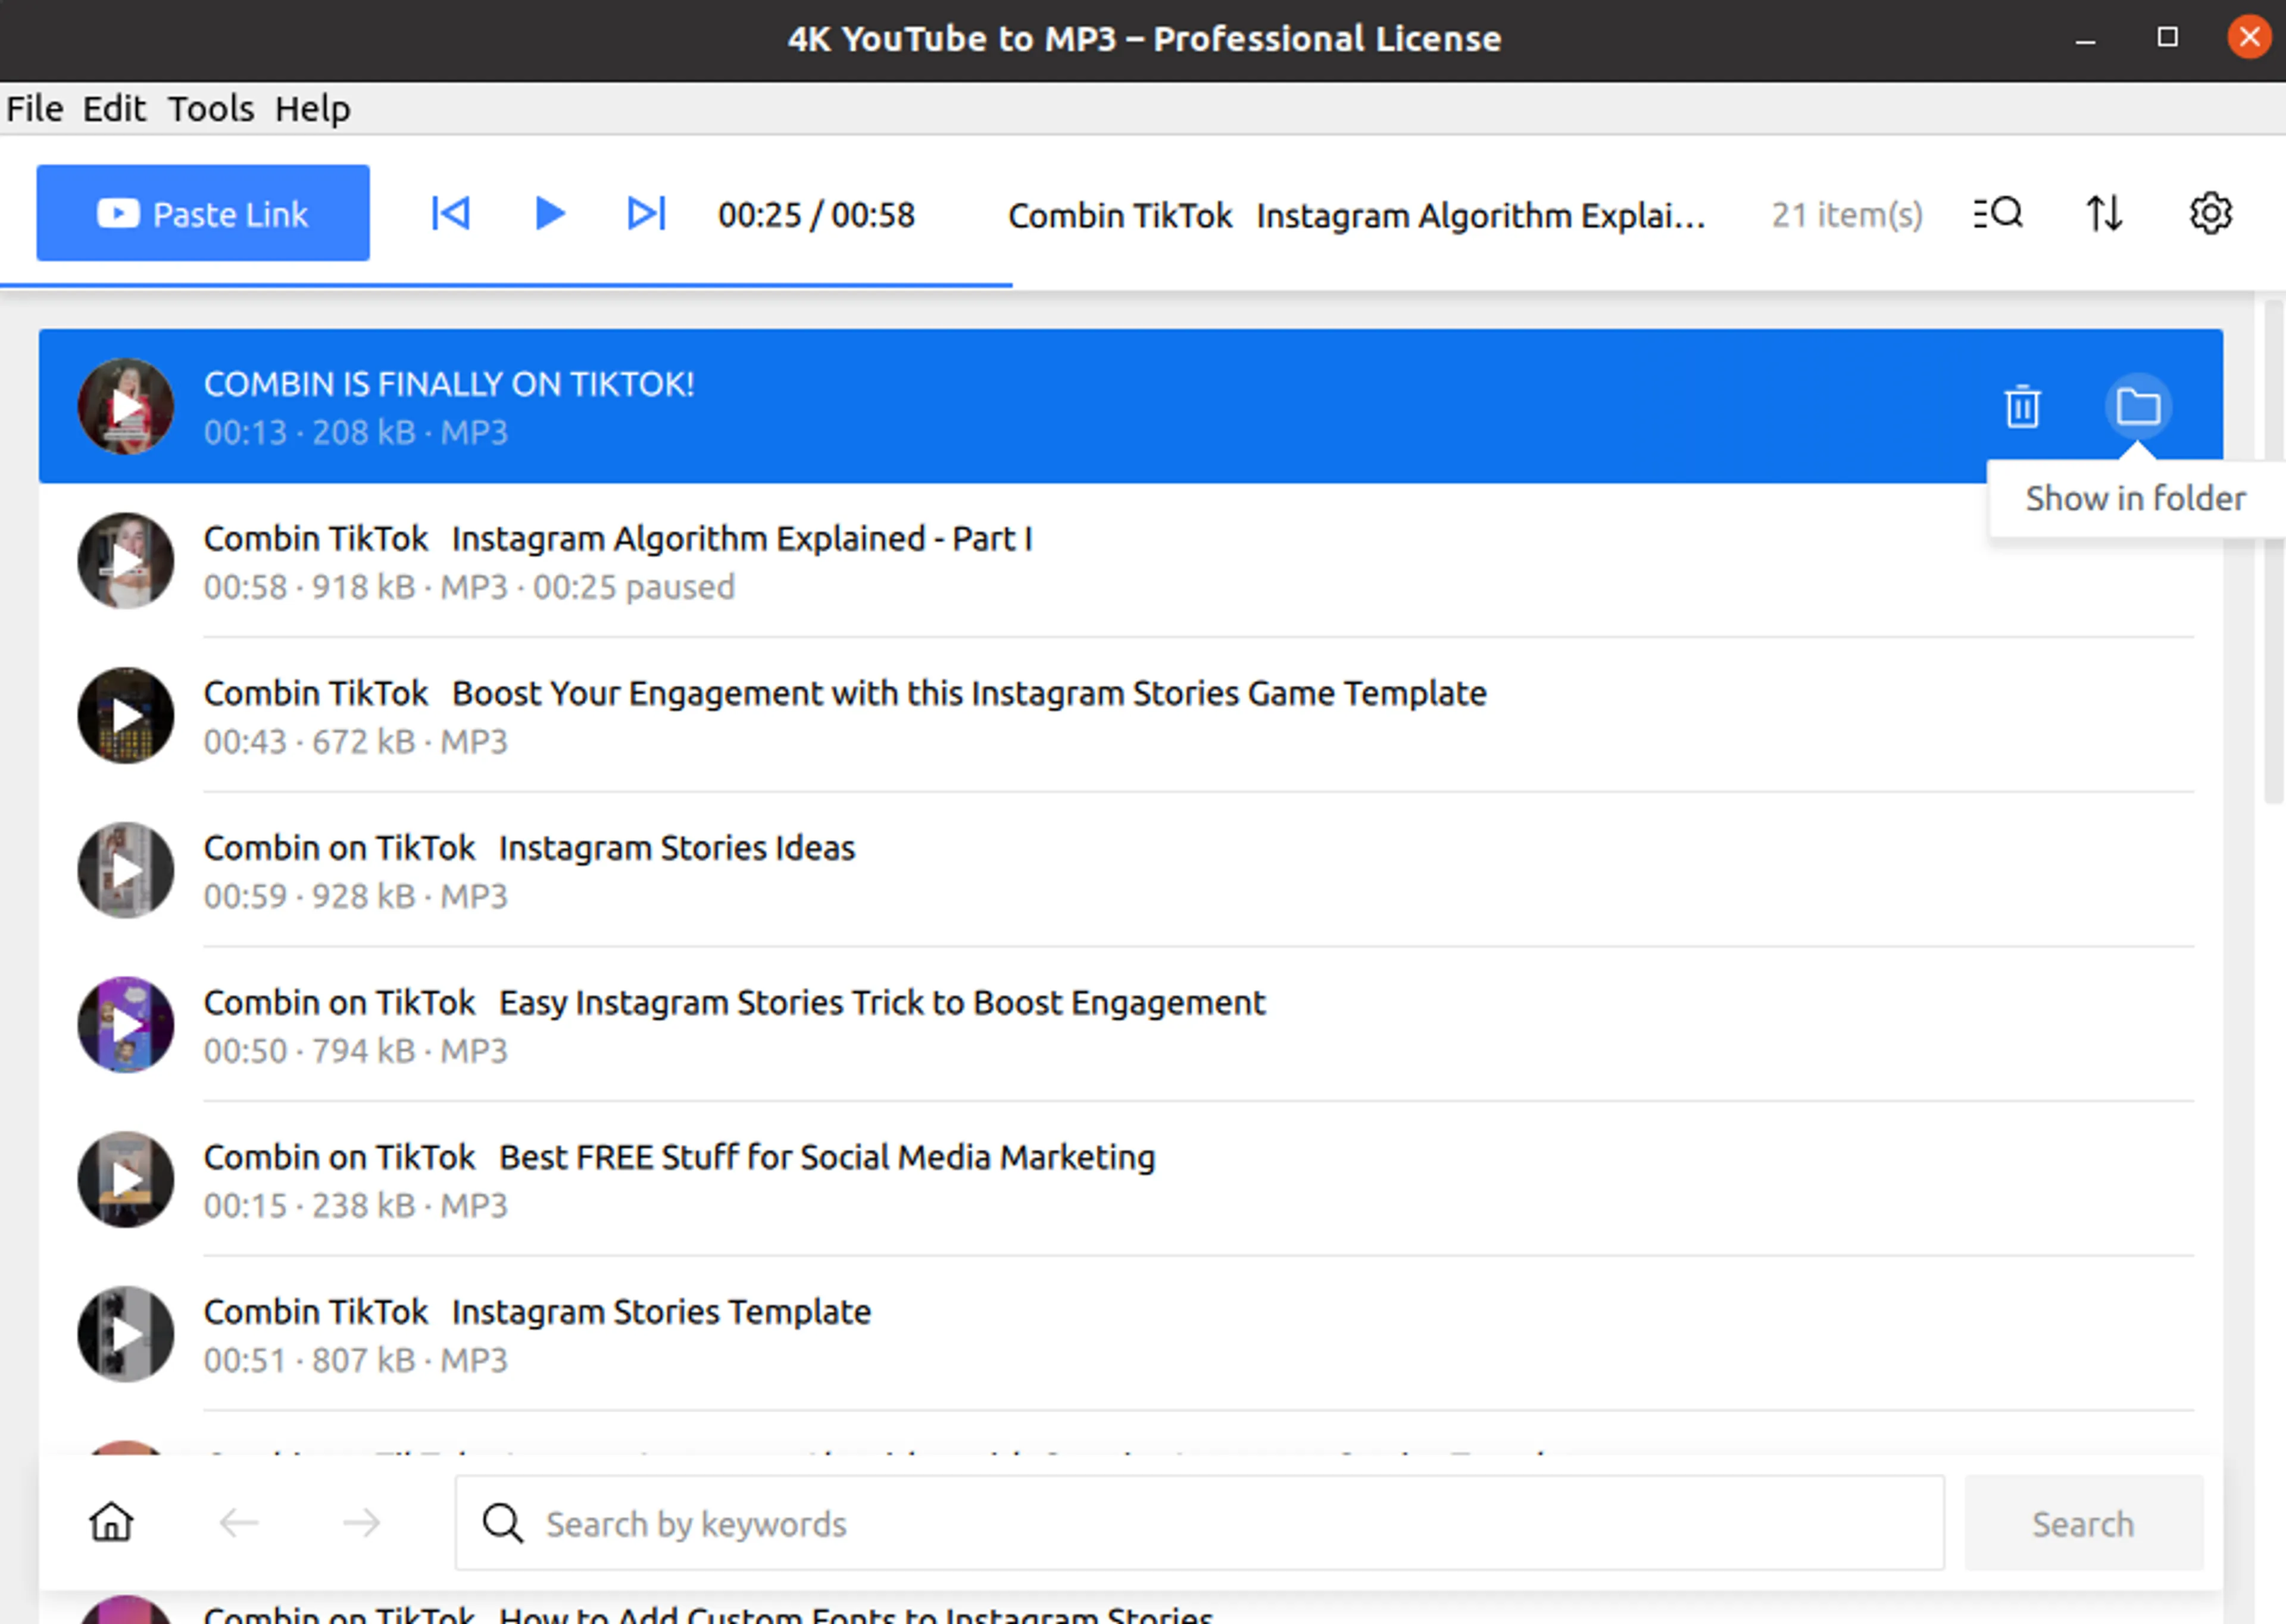The height and width of the screenshot is (1624, 2286).
Task: Show selected track in folder
Action: point(2138,406)
